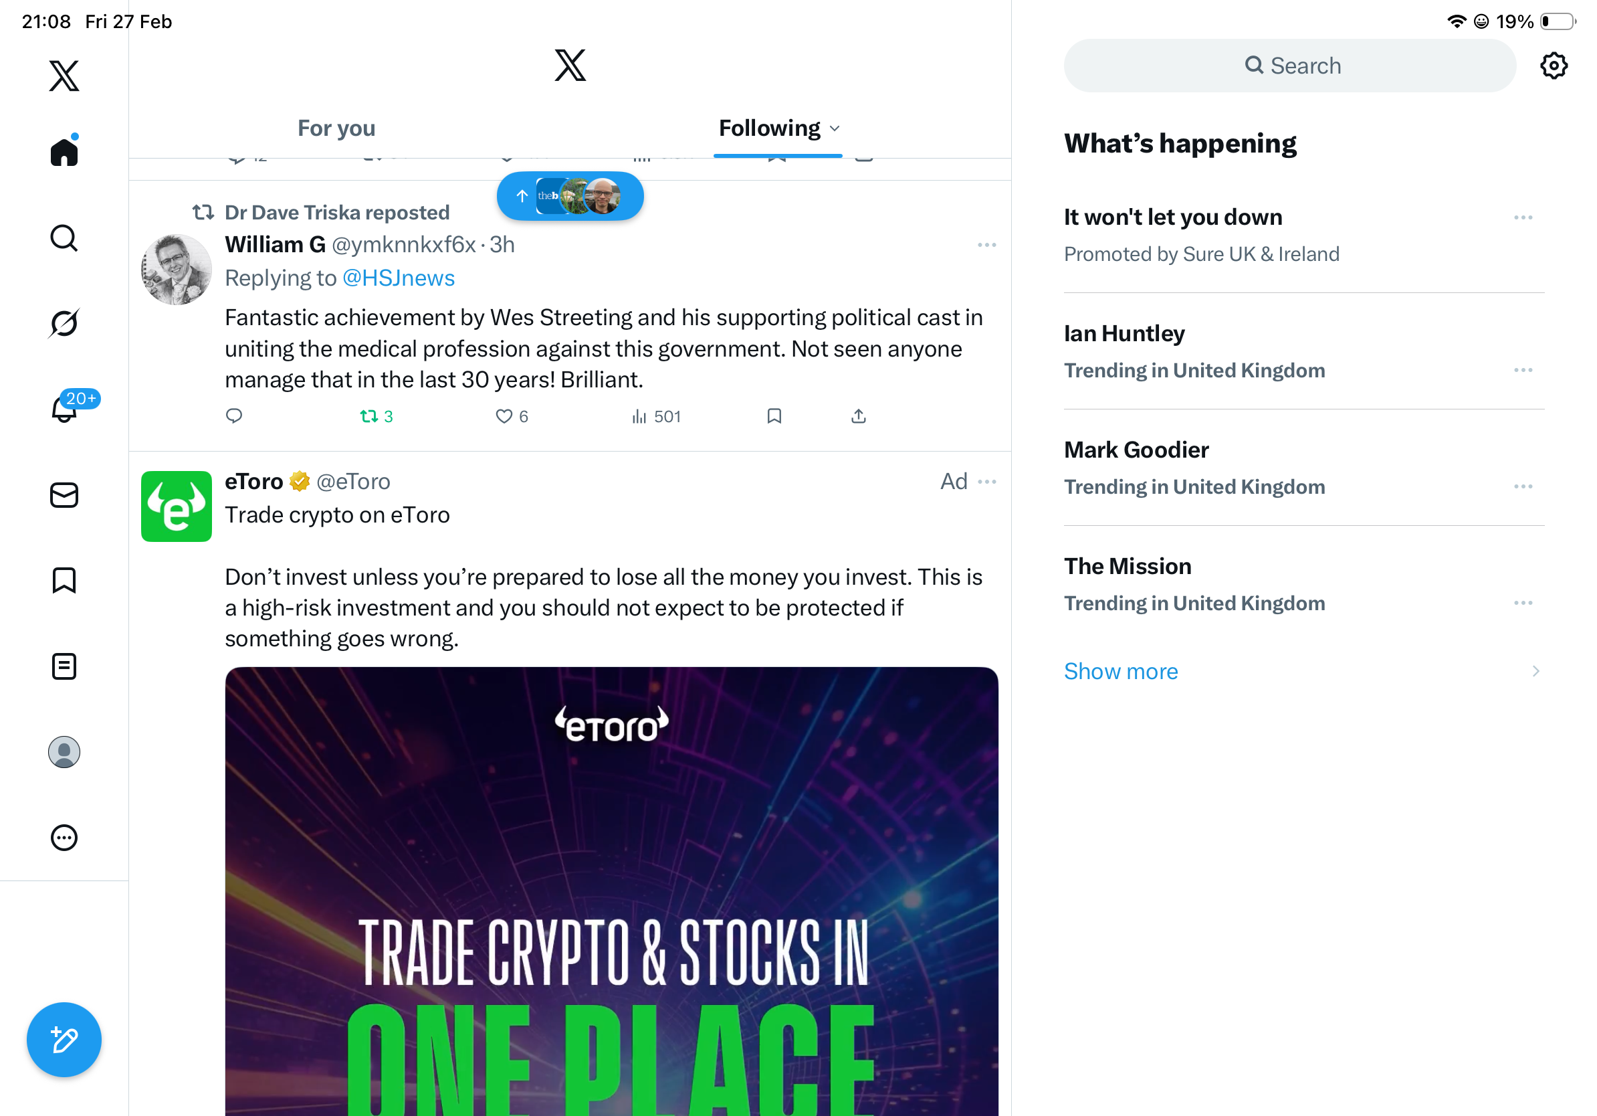Bookmark William G's post
The image size is (1597, 1116).
click(x=774, y=416)
